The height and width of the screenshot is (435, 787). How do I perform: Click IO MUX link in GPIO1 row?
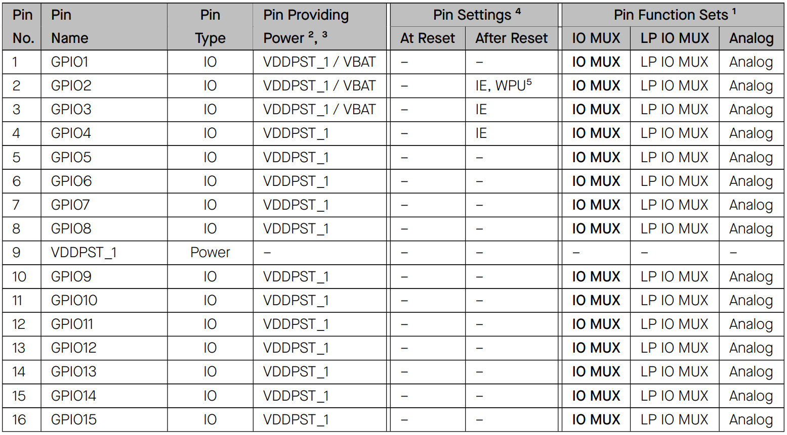click(596, 62)
